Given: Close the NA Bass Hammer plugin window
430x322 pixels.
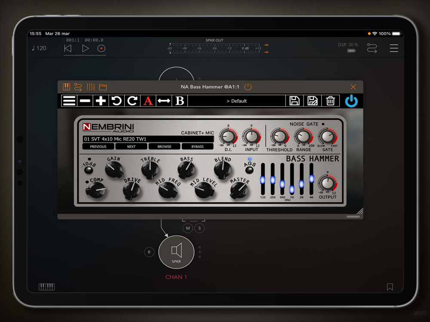Looking at the screenshot, I should pos(353,87).
